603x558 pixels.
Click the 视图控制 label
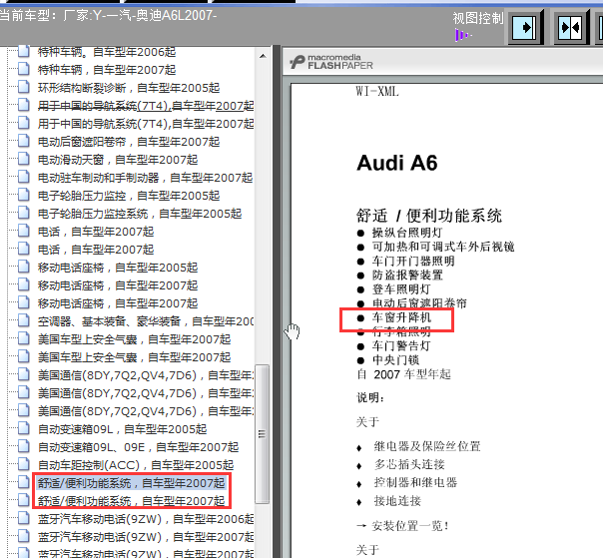pos(478,18)
